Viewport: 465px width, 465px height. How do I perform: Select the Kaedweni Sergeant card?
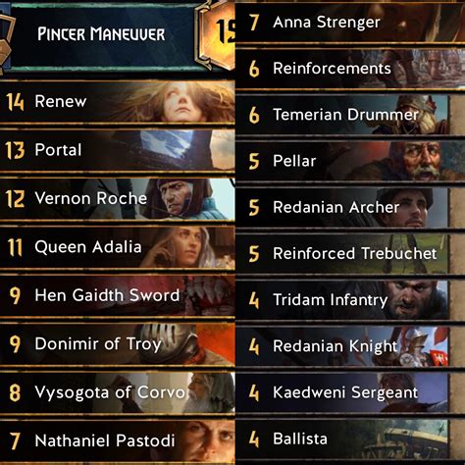point(341,392)
